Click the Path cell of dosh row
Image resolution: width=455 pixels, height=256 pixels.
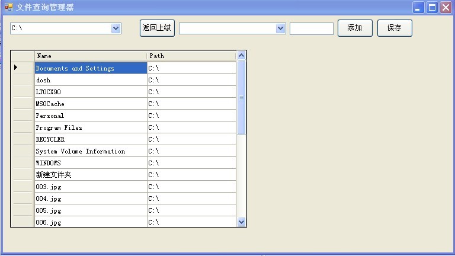[x=191, y=80]
